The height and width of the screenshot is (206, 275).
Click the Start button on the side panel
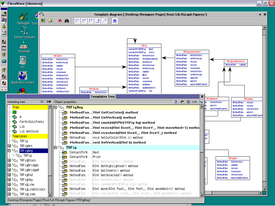click(x=4, y=14)
